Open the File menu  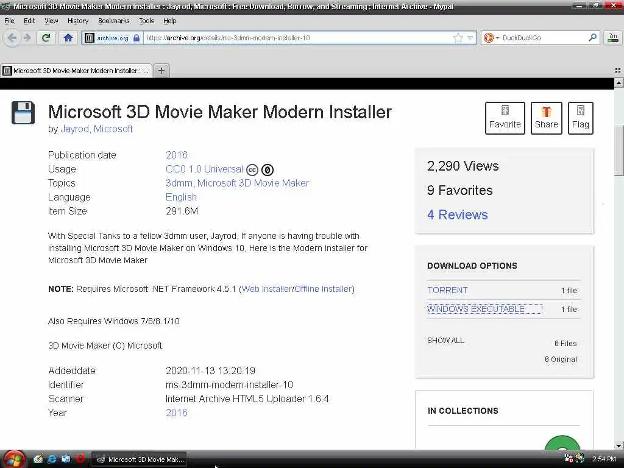click(9, 21)
